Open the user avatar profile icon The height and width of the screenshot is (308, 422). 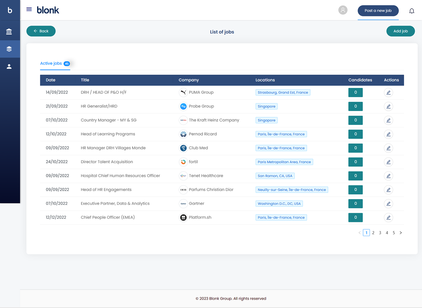point(343,10)
